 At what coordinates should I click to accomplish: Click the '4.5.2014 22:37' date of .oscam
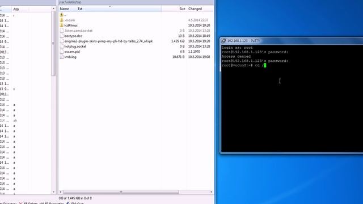tap(198, 20)
